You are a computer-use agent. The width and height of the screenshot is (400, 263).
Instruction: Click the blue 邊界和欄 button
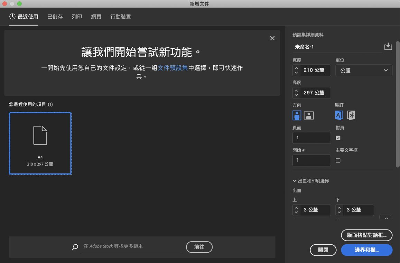(x=366, y=250)
